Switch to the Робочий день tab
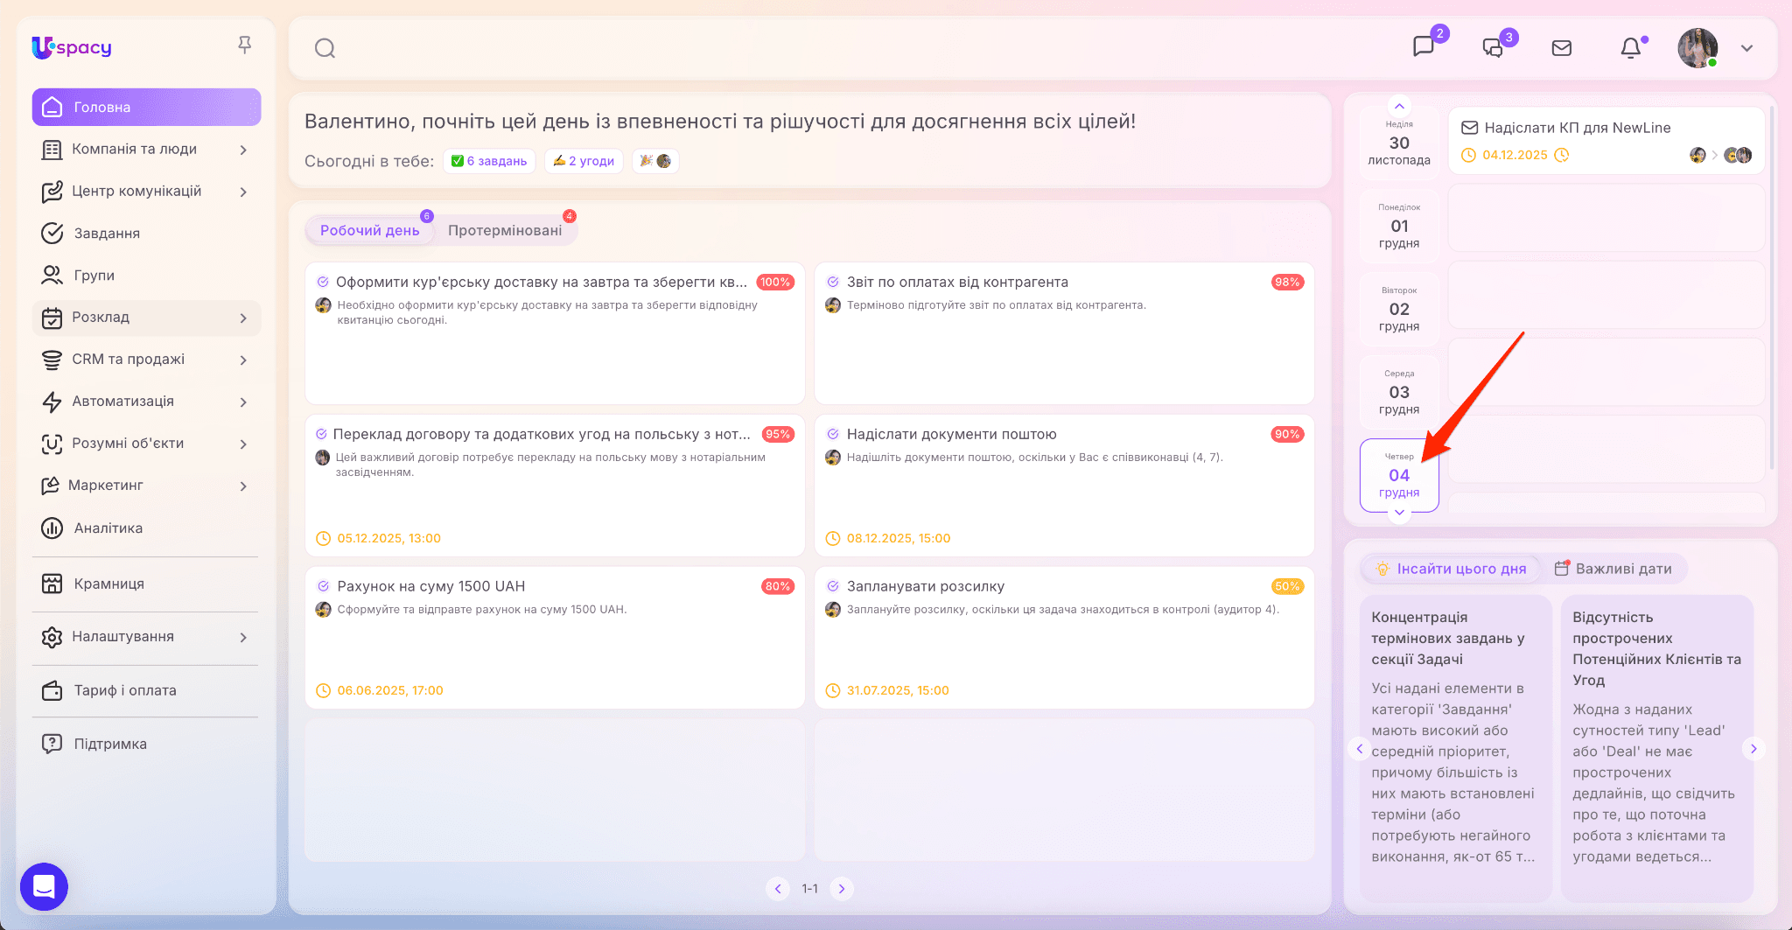The image size is (1792, 930). point(370,230)
